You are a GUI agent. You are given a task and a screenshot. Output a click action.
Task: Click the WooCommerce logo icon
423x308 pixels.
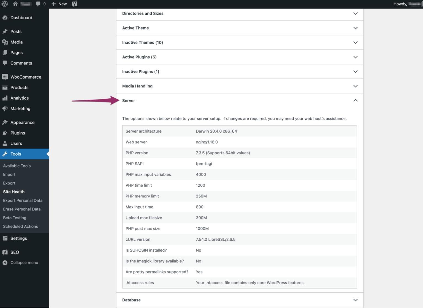(5, 77)
